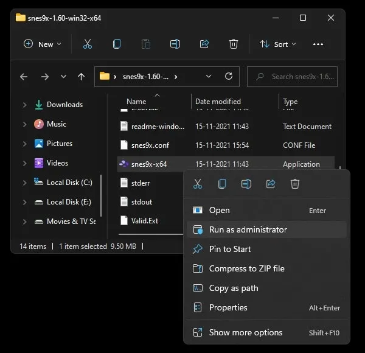Click the Rename icon in the context menu

point(246,184)
